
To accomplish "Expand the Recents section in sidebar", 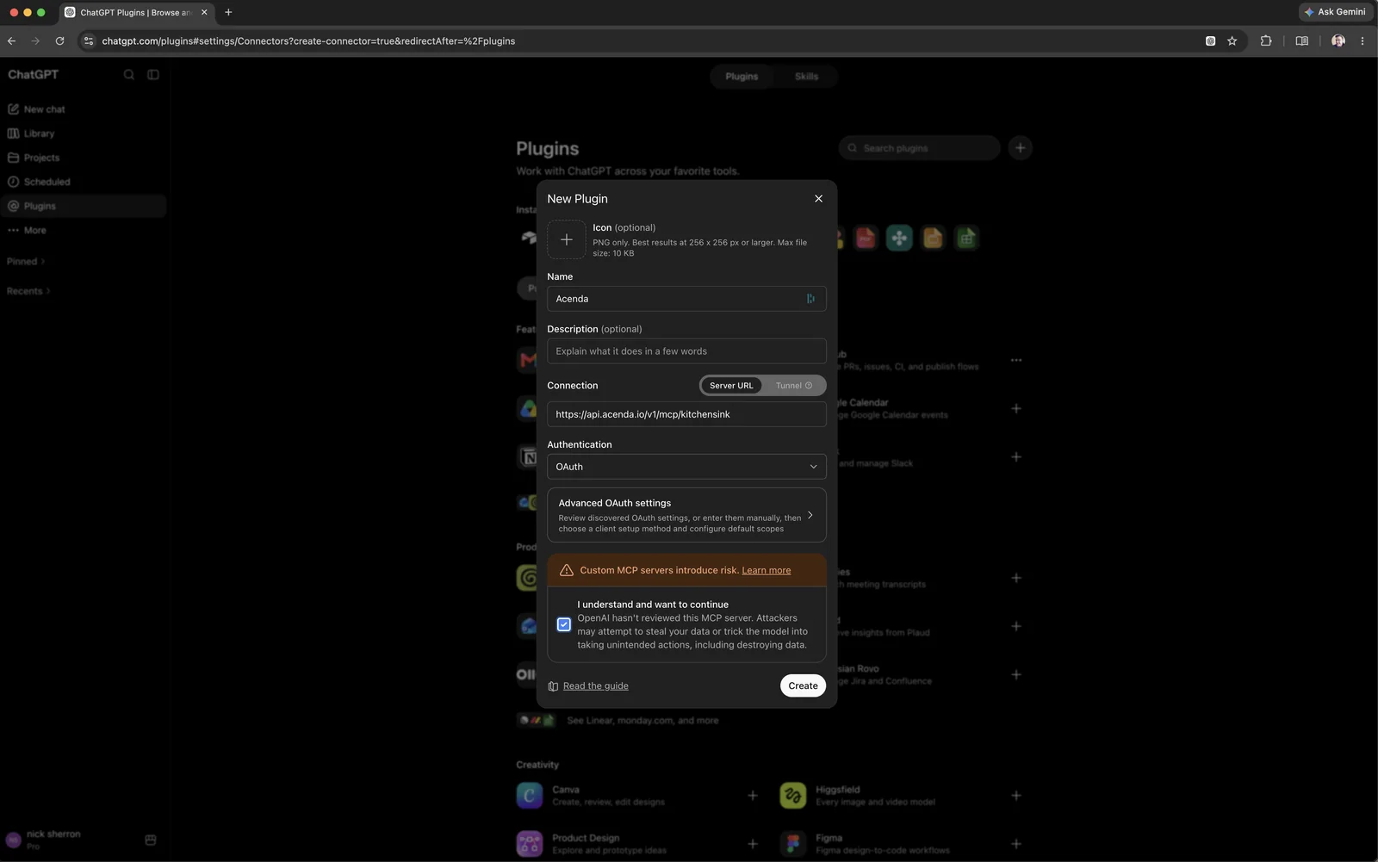I will pyautogui.click(x=28, y=291).
